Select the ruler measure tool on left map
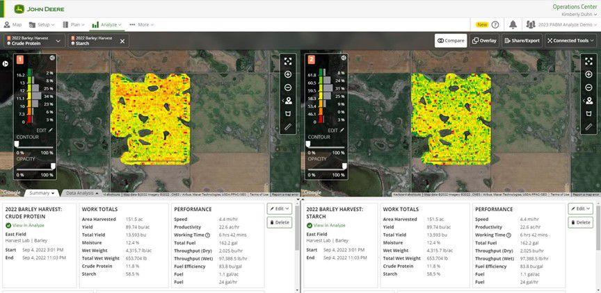The height and width of the screenshot is (293, 601). click(x=288, y=126)
